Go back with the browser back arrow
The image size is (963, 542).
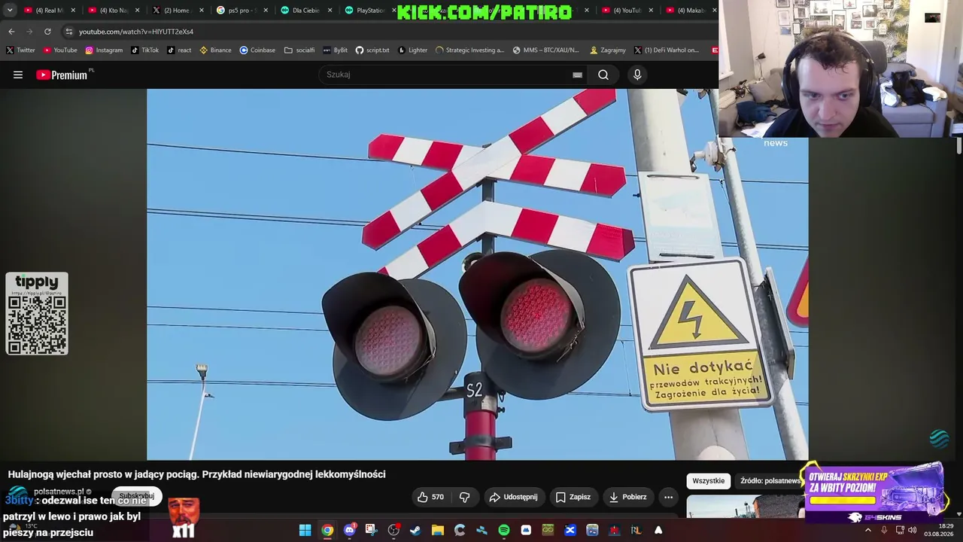(11, 32)
